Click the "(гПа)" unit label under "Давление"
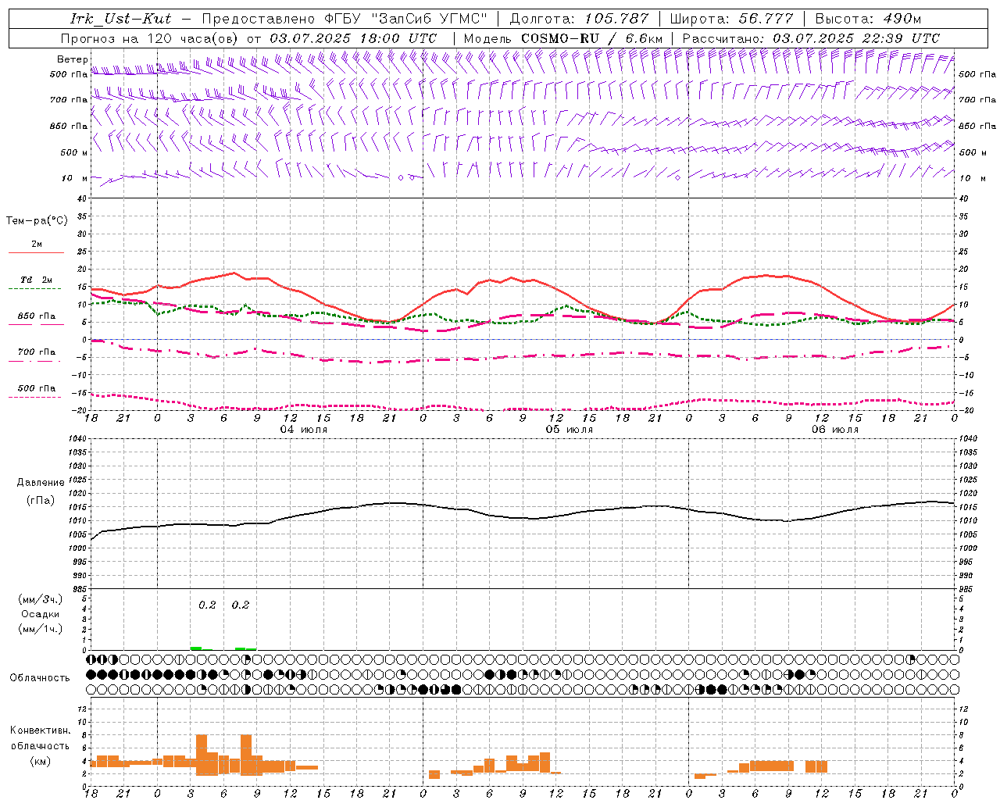 point(41,501)
